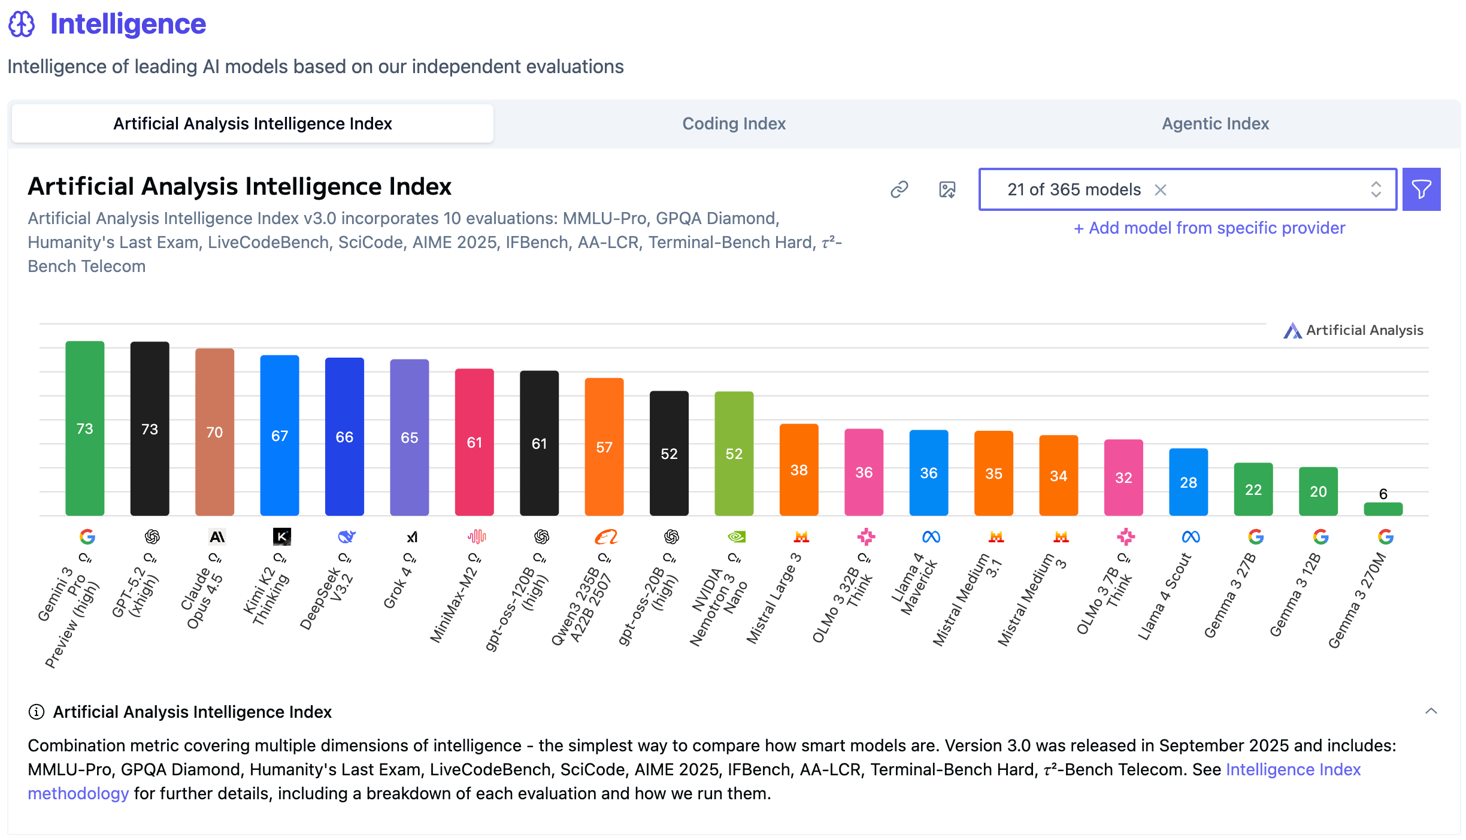Image resolution: width=1466 pixels, height=840 pixels.
Task: Download the chart as an image
Action: pyautogui.click(x=947, y=189)
